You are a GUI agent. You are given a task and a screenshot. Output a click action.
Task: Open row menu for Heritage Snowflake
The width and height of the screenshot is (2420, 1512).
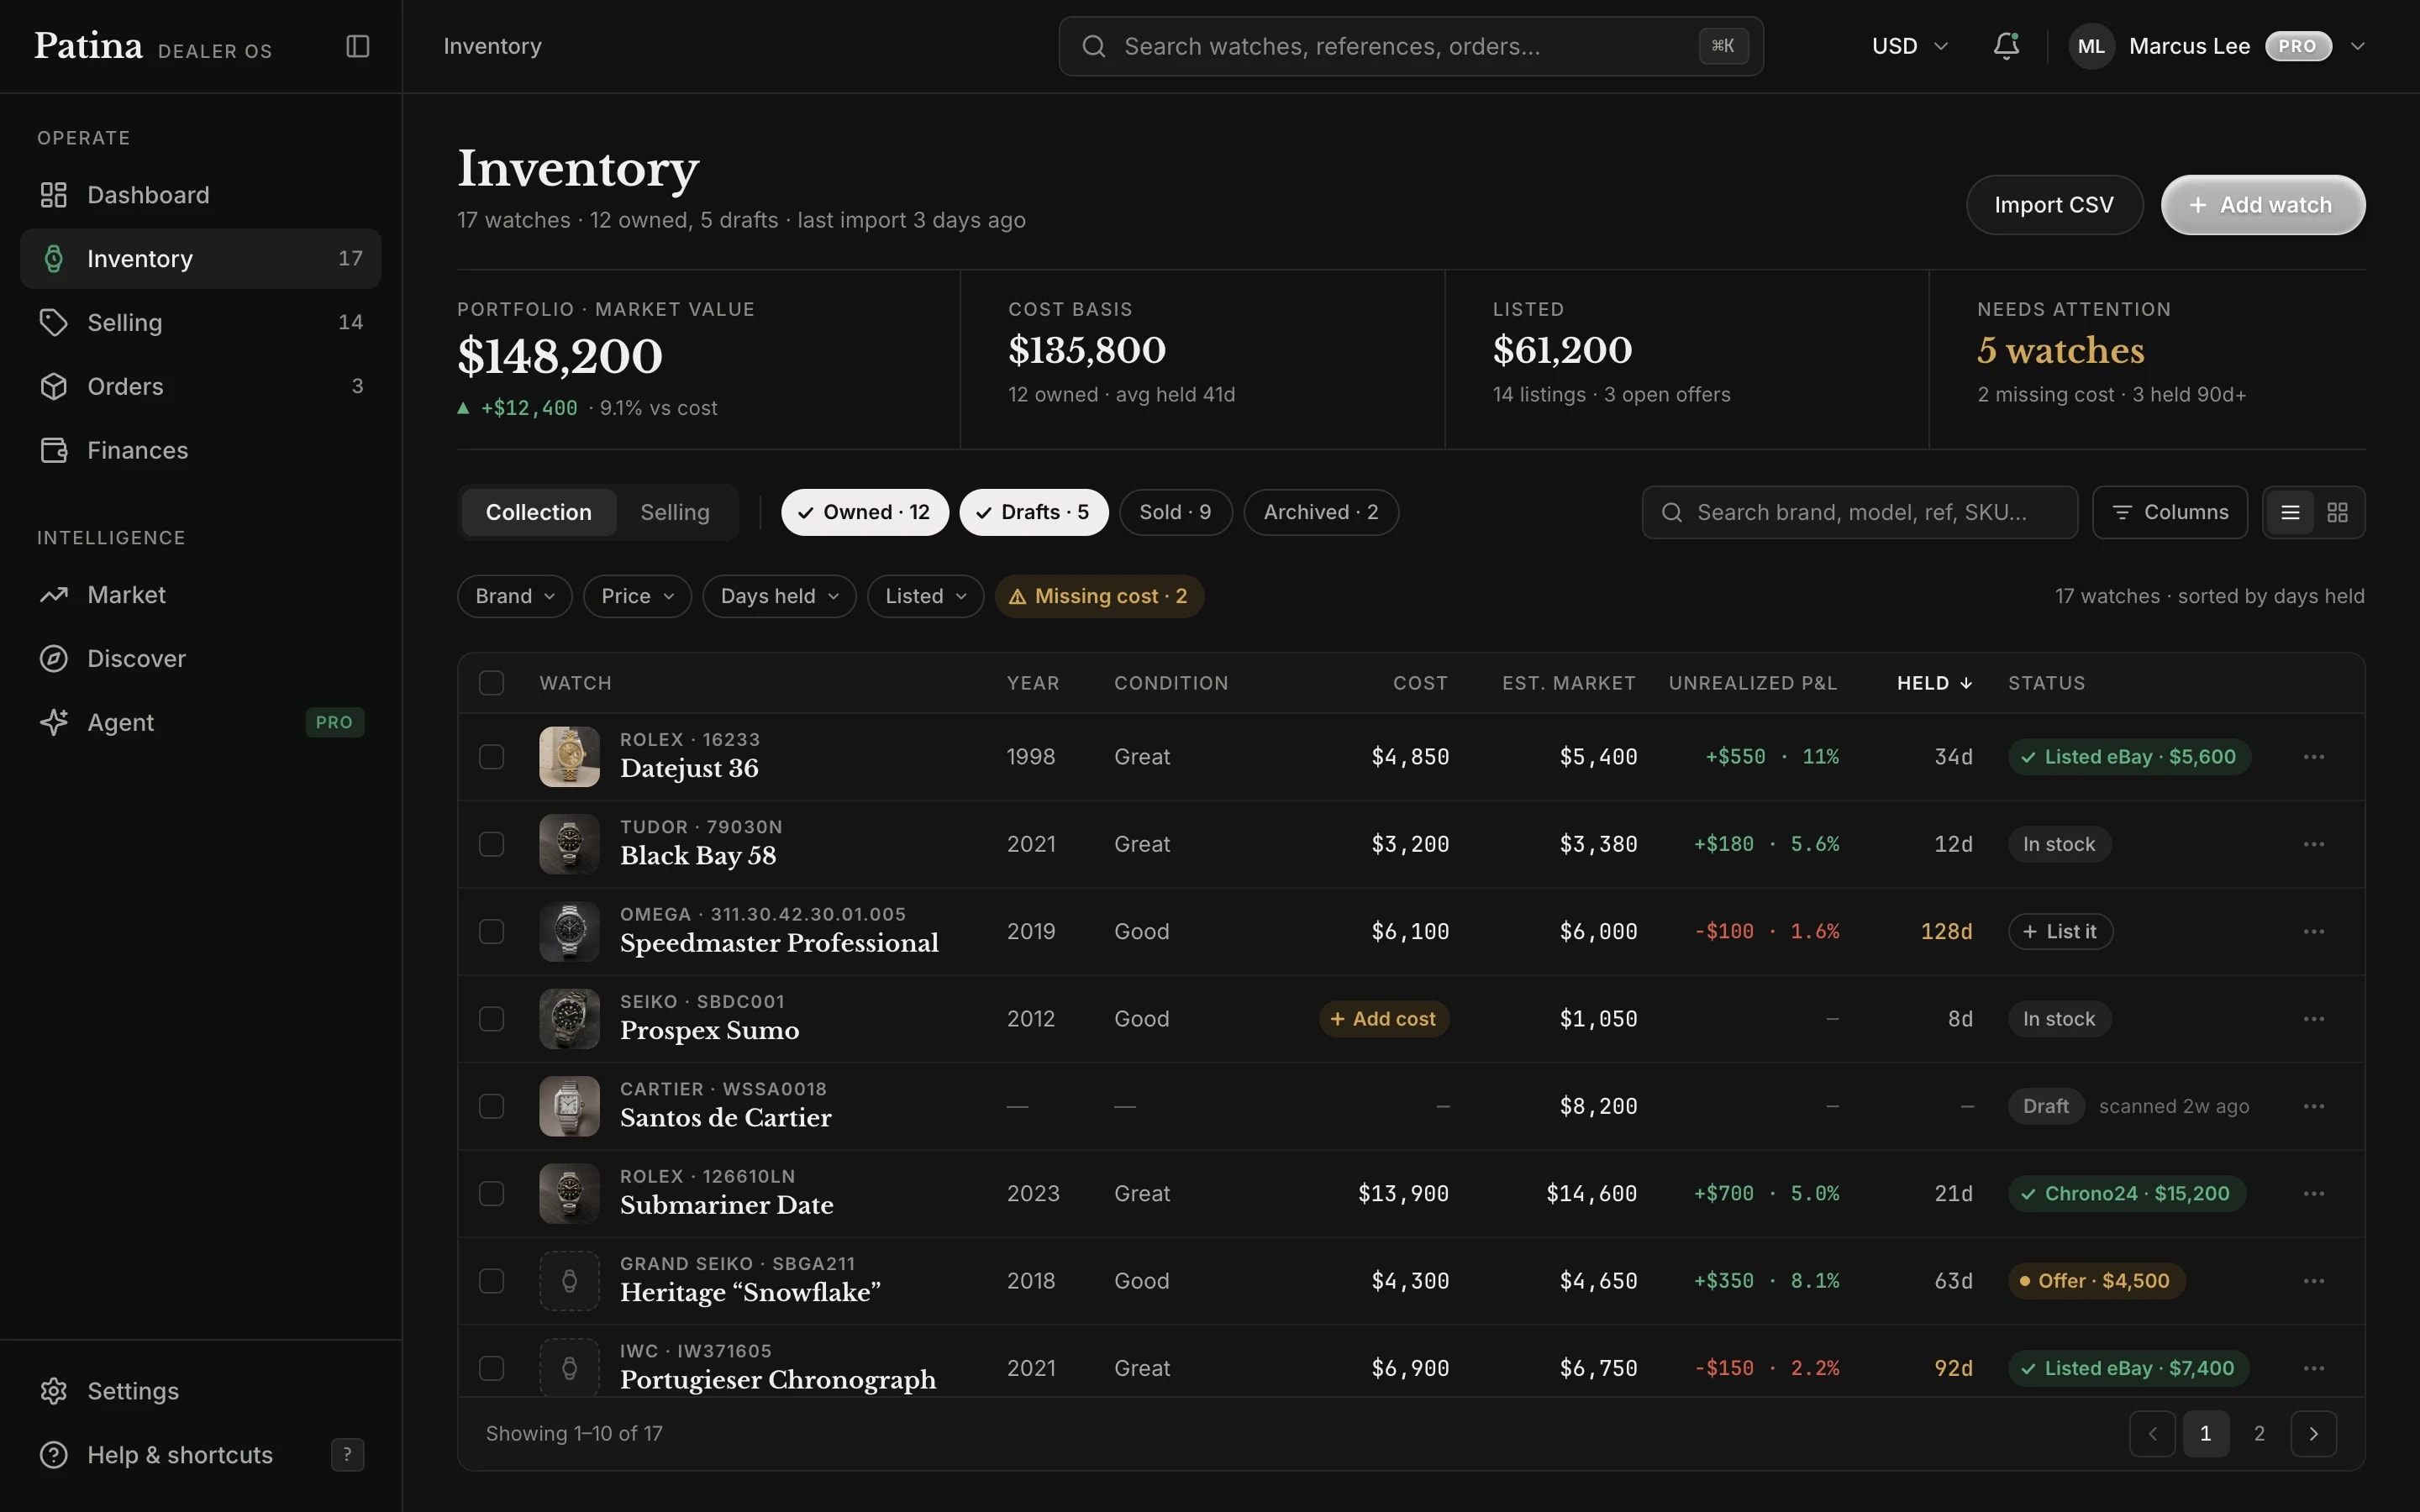(2313, 1281)
